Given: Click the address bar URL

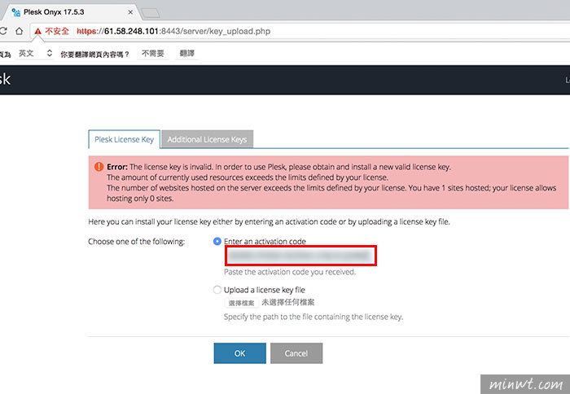Looking at the screenshot, I should [x=173, y=31].
